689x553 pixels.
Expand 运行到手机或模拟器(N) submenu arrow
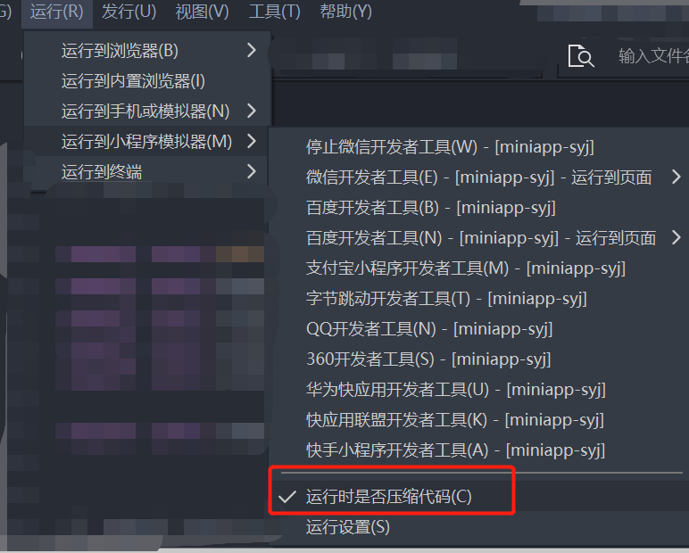(x=252, y=111)
